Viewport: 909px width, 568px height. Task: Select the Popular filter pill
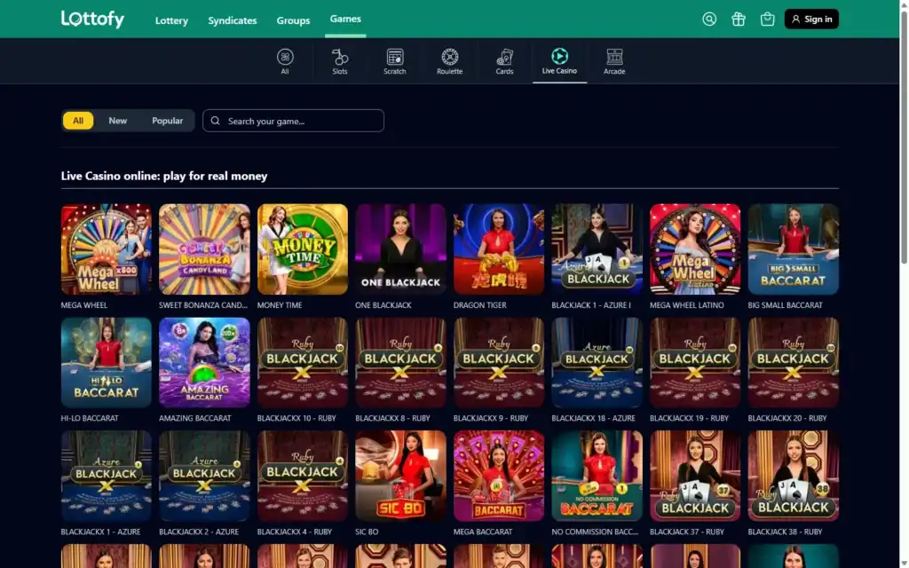point(168,121)
